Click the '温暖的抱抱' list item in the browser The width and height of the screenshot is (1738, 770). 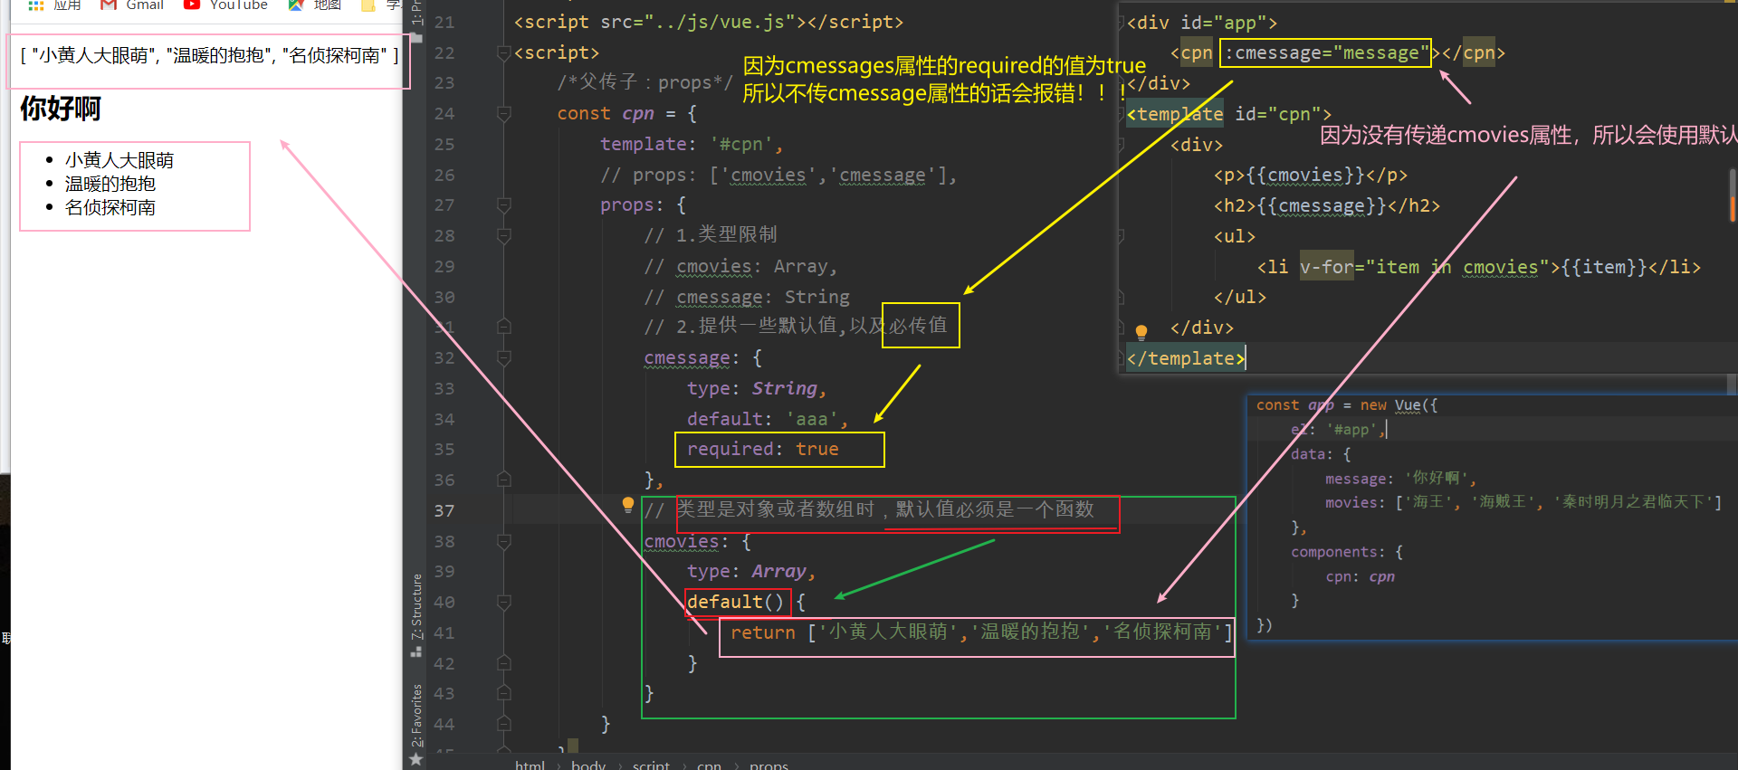110,184
